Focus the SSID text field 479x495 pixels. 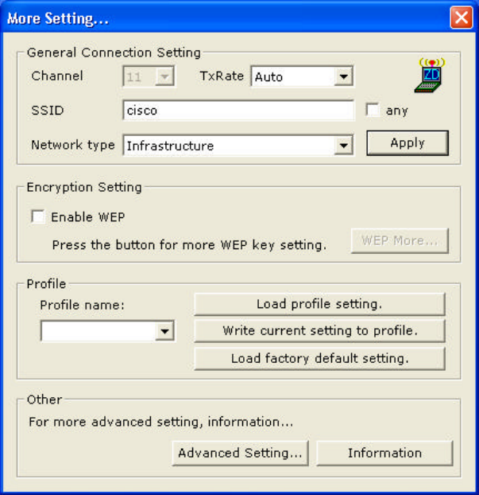tap(238, 111)
